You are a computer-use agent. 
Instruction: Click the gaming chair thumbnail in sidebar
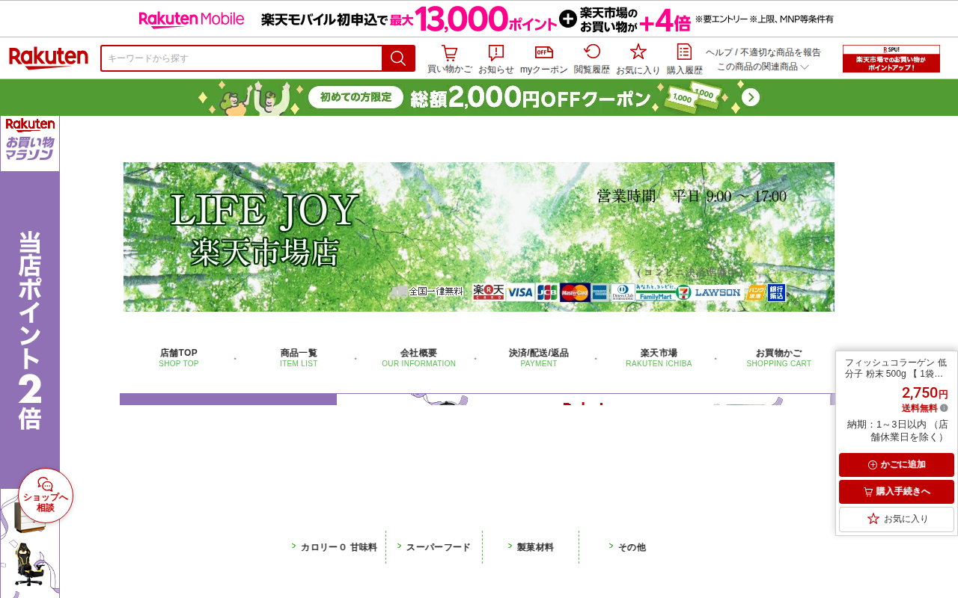tap(30, 565)
